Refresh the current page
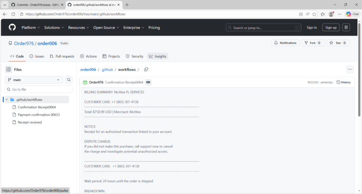This screenshot has width=362, height=194. coord(13,14)
